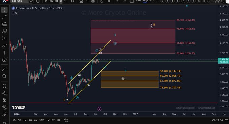Set the time range to 3M

[30, 120]
